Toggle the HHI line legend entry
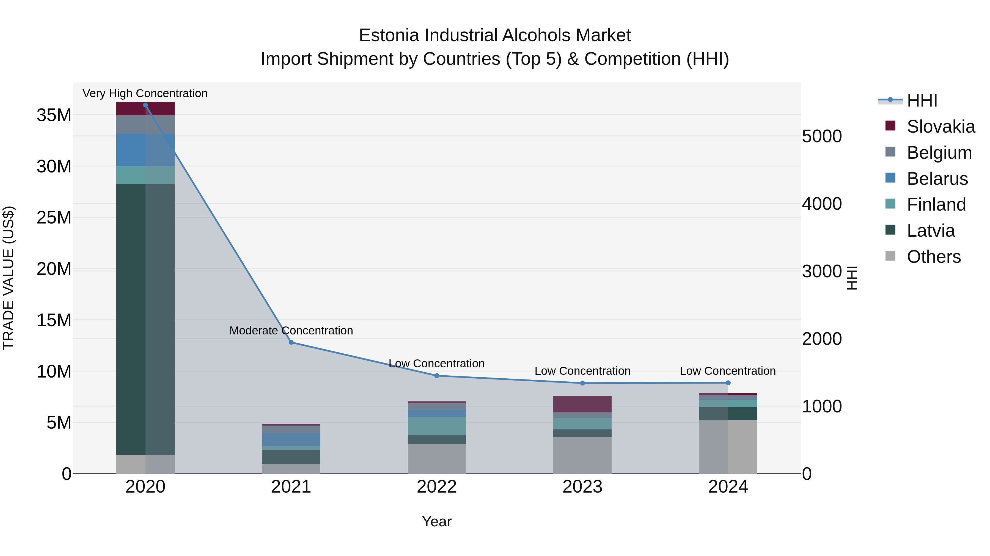 point(908,100)
